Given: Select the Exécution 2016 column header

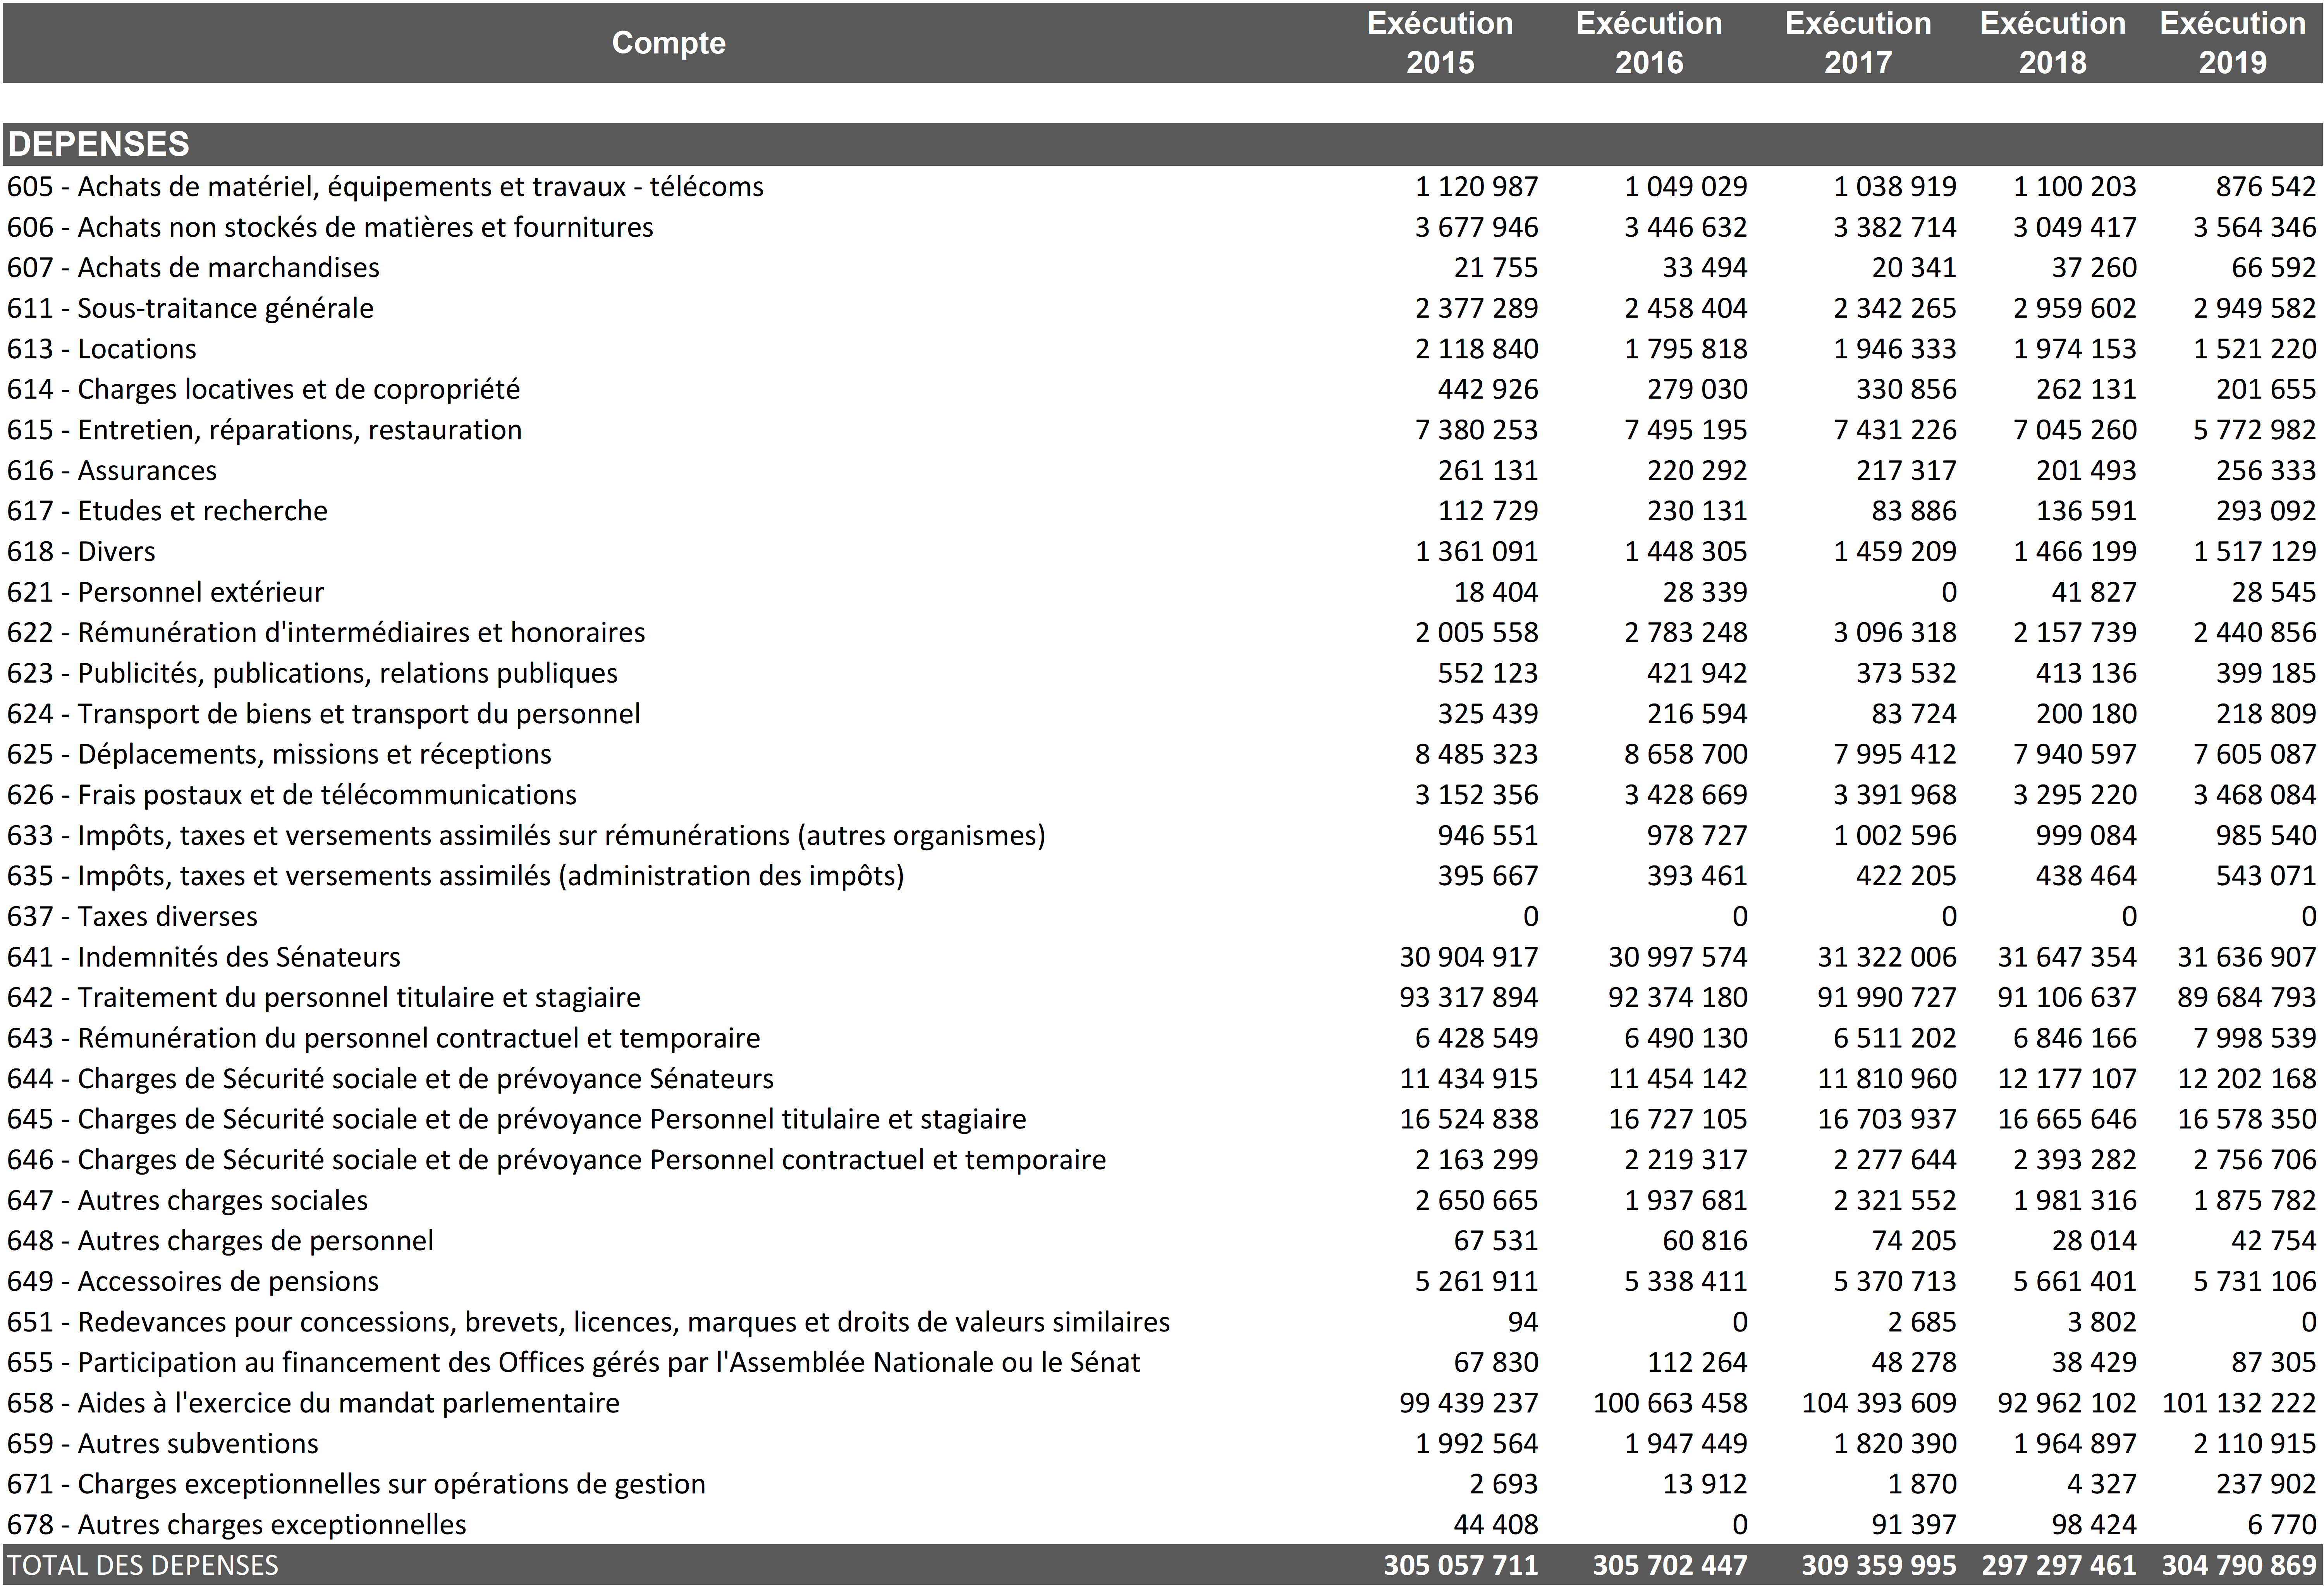Looking at the screenshot, I should coord(1648,43).
